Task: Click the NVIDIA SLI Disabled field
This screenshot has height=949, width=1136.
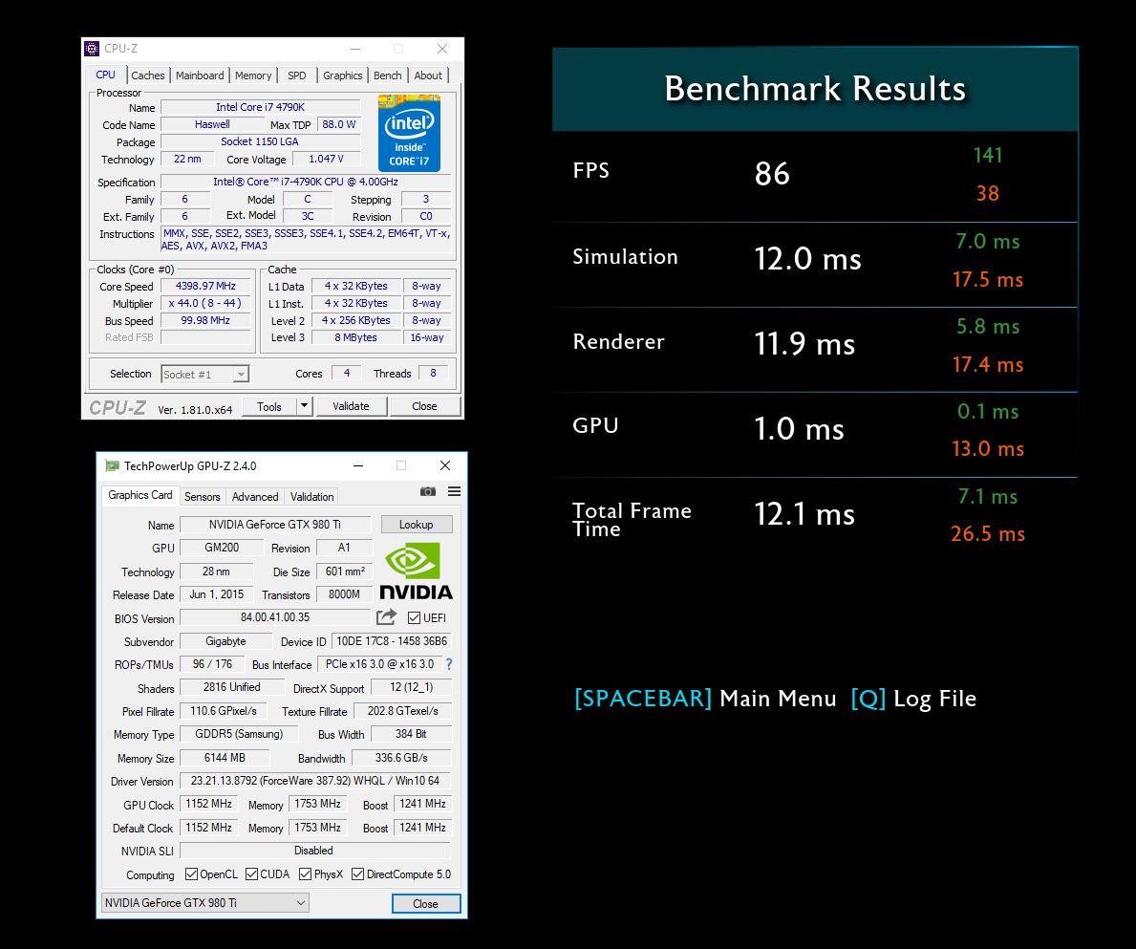Action: pyautogui.click(x=313, y=851)
